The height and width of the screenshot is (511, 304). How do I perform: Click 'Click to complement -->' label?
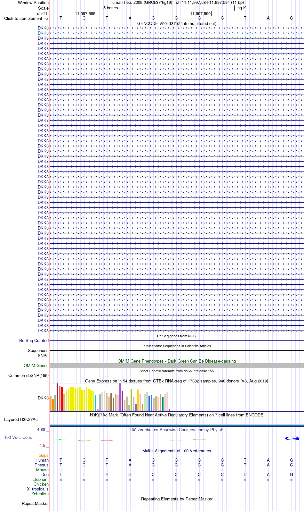pos(26,18)
